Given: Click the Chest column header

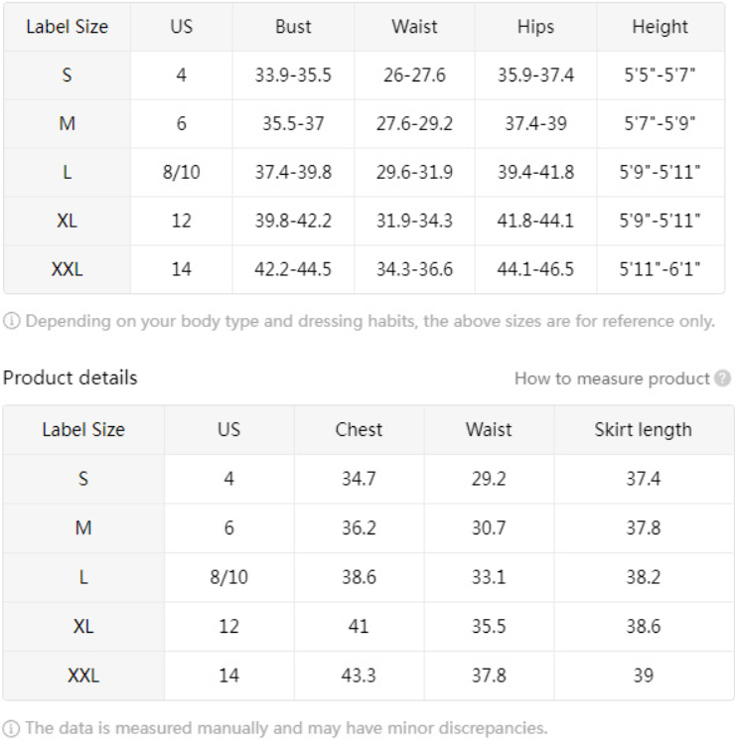Looking at the screenshot, I should tap(359, 430).
